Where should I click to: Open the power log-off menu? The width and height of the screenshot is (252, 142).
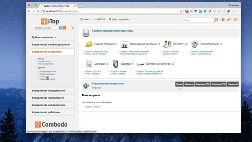(235, 19)
